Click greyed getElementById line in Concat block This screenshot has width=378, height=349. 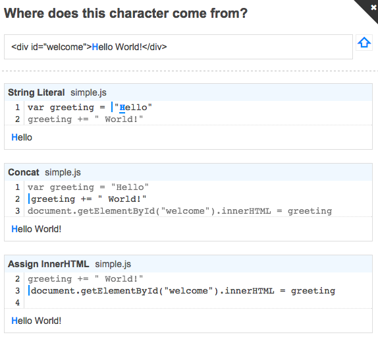[180, 211]
